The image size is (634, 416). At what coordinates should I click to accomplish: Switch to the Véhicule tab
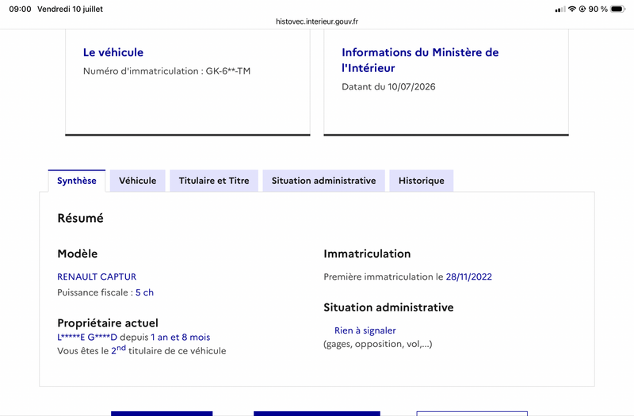coord(137,181)
